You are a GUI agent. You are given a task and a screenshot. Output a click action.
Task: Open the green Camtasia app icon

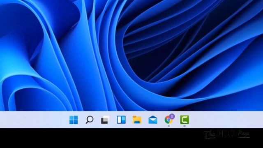tap(185, 120)
